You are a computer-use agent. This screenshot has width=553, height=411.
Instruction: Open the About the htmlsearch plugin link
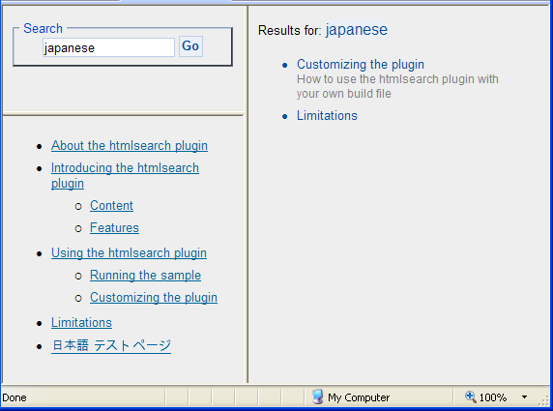tap(130, 145)
